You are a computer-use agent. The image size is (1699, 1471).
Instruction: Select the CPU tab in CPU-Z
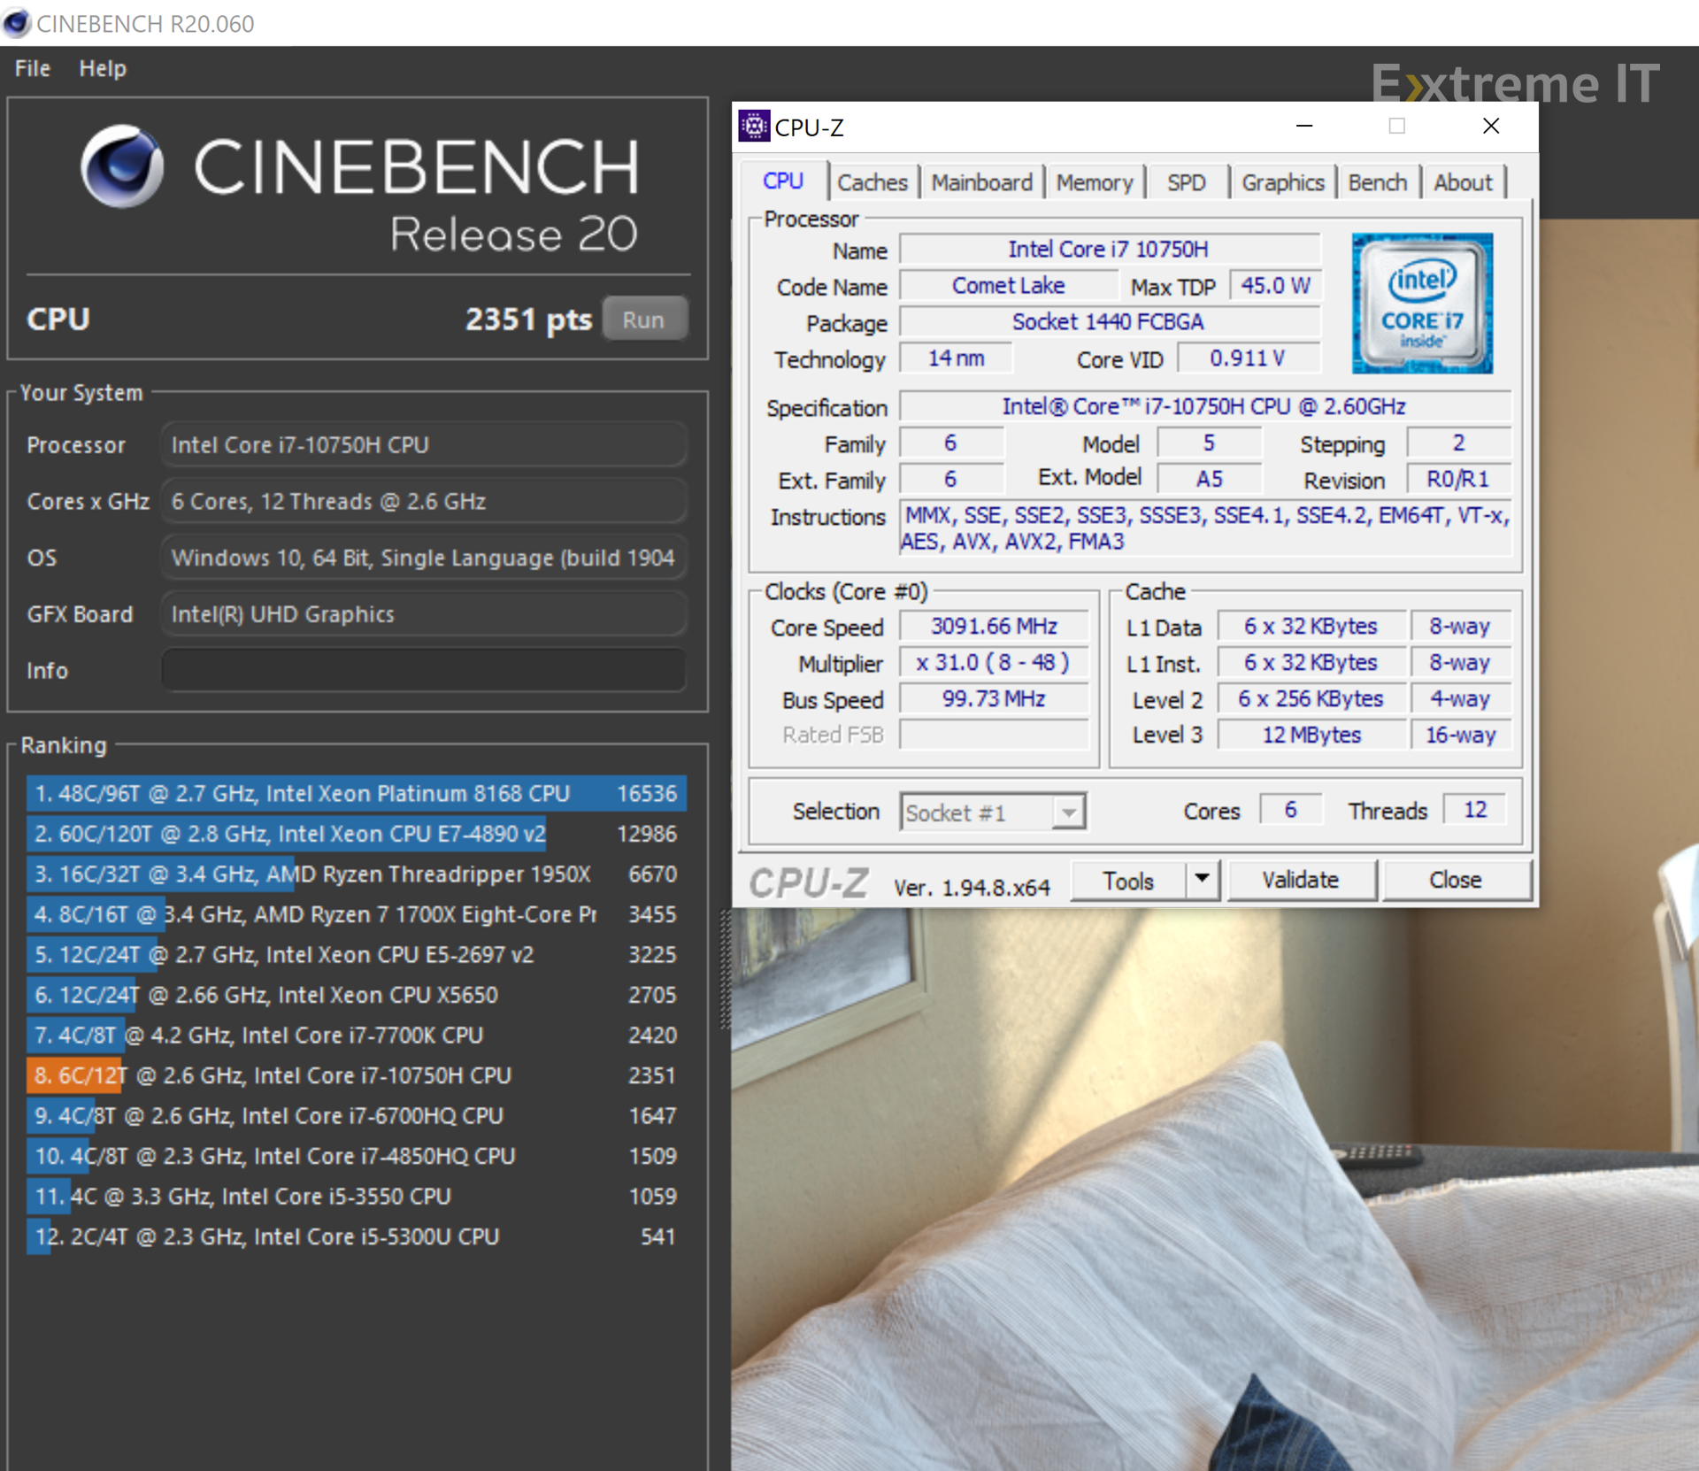click(x=783, y=181)
